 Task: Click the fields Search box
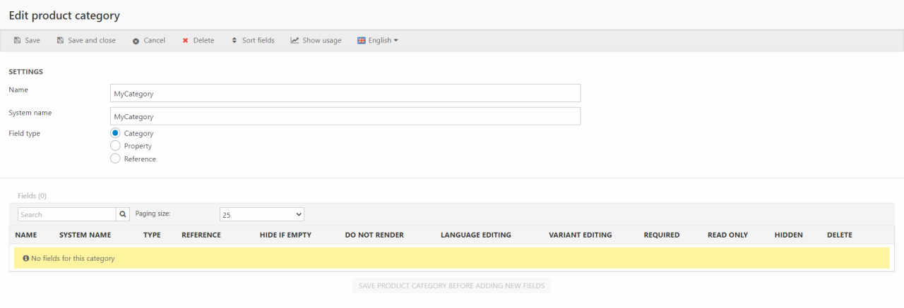click(66, 214)
